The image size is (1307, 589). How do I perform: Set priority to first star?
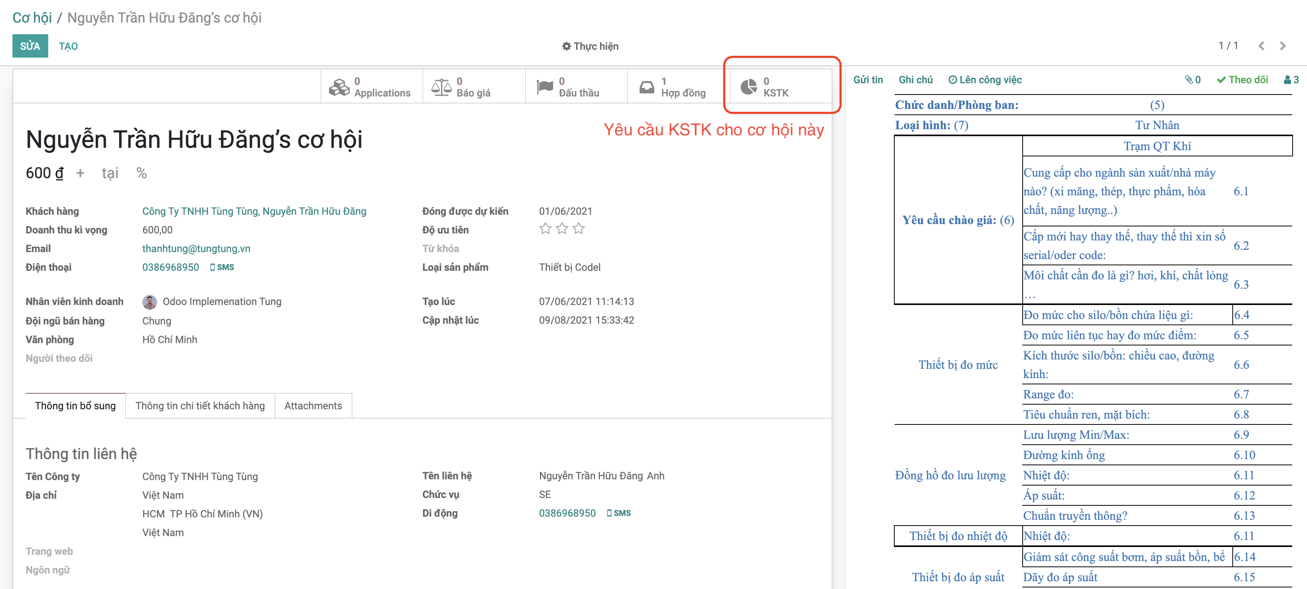pyautogui.click(x=545, y=229)
